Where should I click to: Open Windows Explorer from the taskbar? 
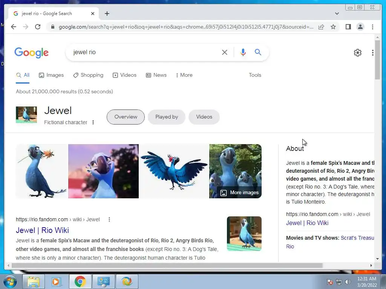[34, 281]
